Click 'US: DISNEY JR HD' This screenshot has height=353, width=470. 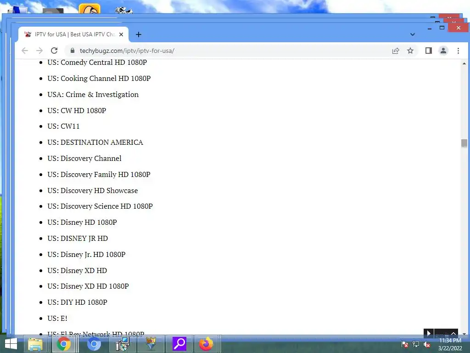78,239
